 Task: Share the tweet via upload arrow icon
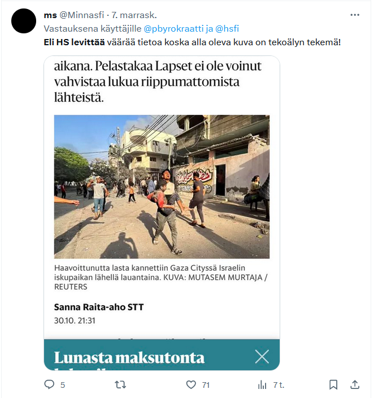pyautogui.click(x=355, y=384)
